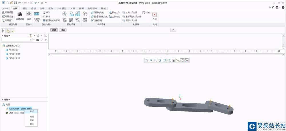Click 重新调整时间刻度 refit timeline
The width and height of the screenshot is (286, 131).
coord(132,16)
